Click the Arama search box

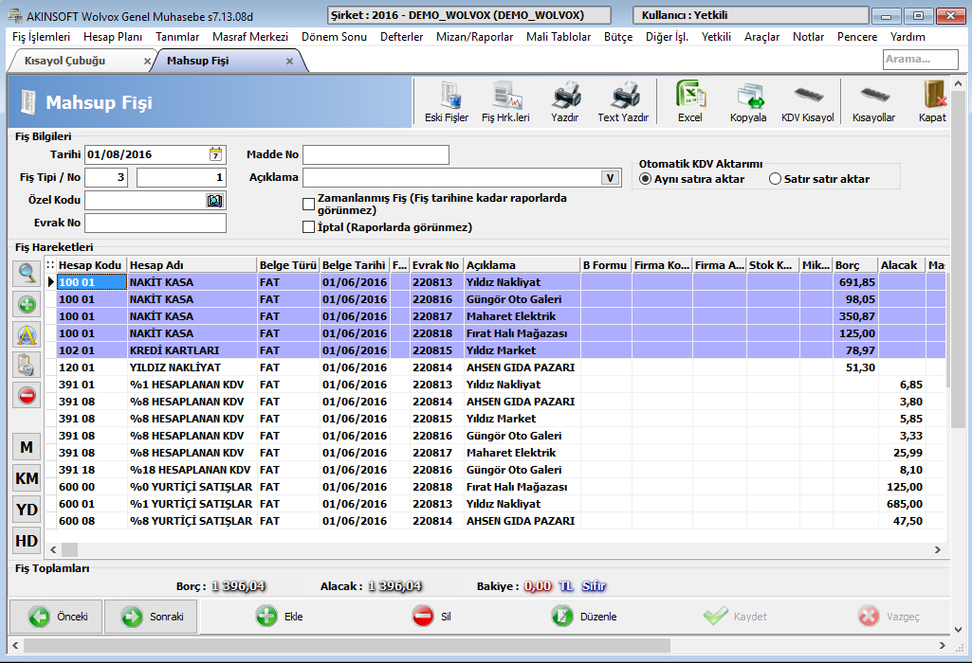pos(921,60)
